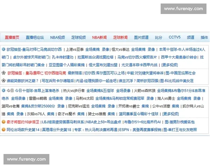Open 马竞vs切尔西火爆预告片 link
This screenshot has width=210, height=168.
point(137,57)
